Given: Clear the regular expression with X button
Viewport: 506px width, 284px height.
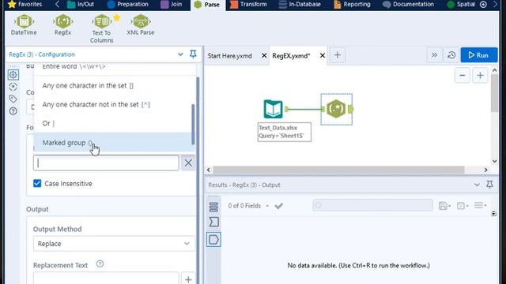Looking at the screenshot, I should point(188,163).
